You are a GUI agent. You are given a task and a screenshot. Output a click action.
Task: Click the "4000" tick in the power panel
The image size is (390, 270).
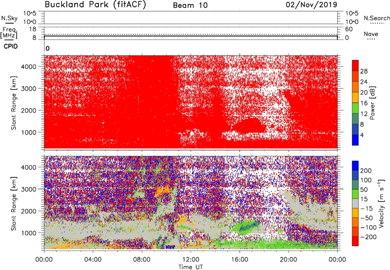click(29, 67)
